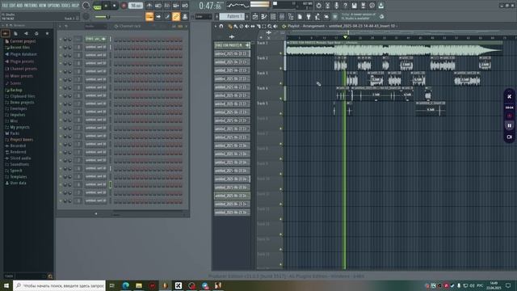Viewport: 517px width, 291px height.
Task: Mute Track 2 via its green dot
Action: [281, 68]
